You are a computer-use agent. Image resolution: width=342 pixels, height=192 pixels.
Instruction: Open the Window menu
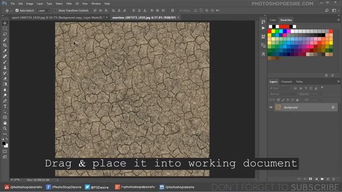(x=96, y=4)
